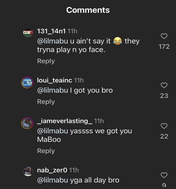Reply to 131_14n1's comment
176x189 pixels.
(x=46, y=61)
